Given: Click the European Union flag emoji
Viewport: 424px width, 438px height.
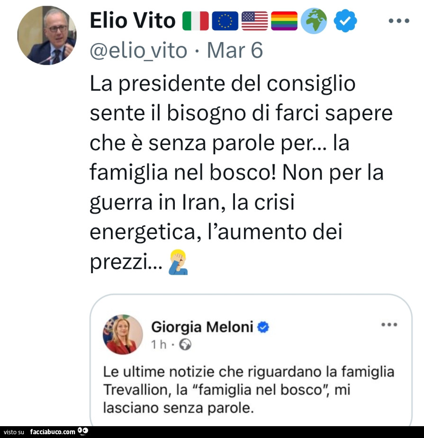Looking at the screenshot, I should pyautogui.click(x=226, y=21).
